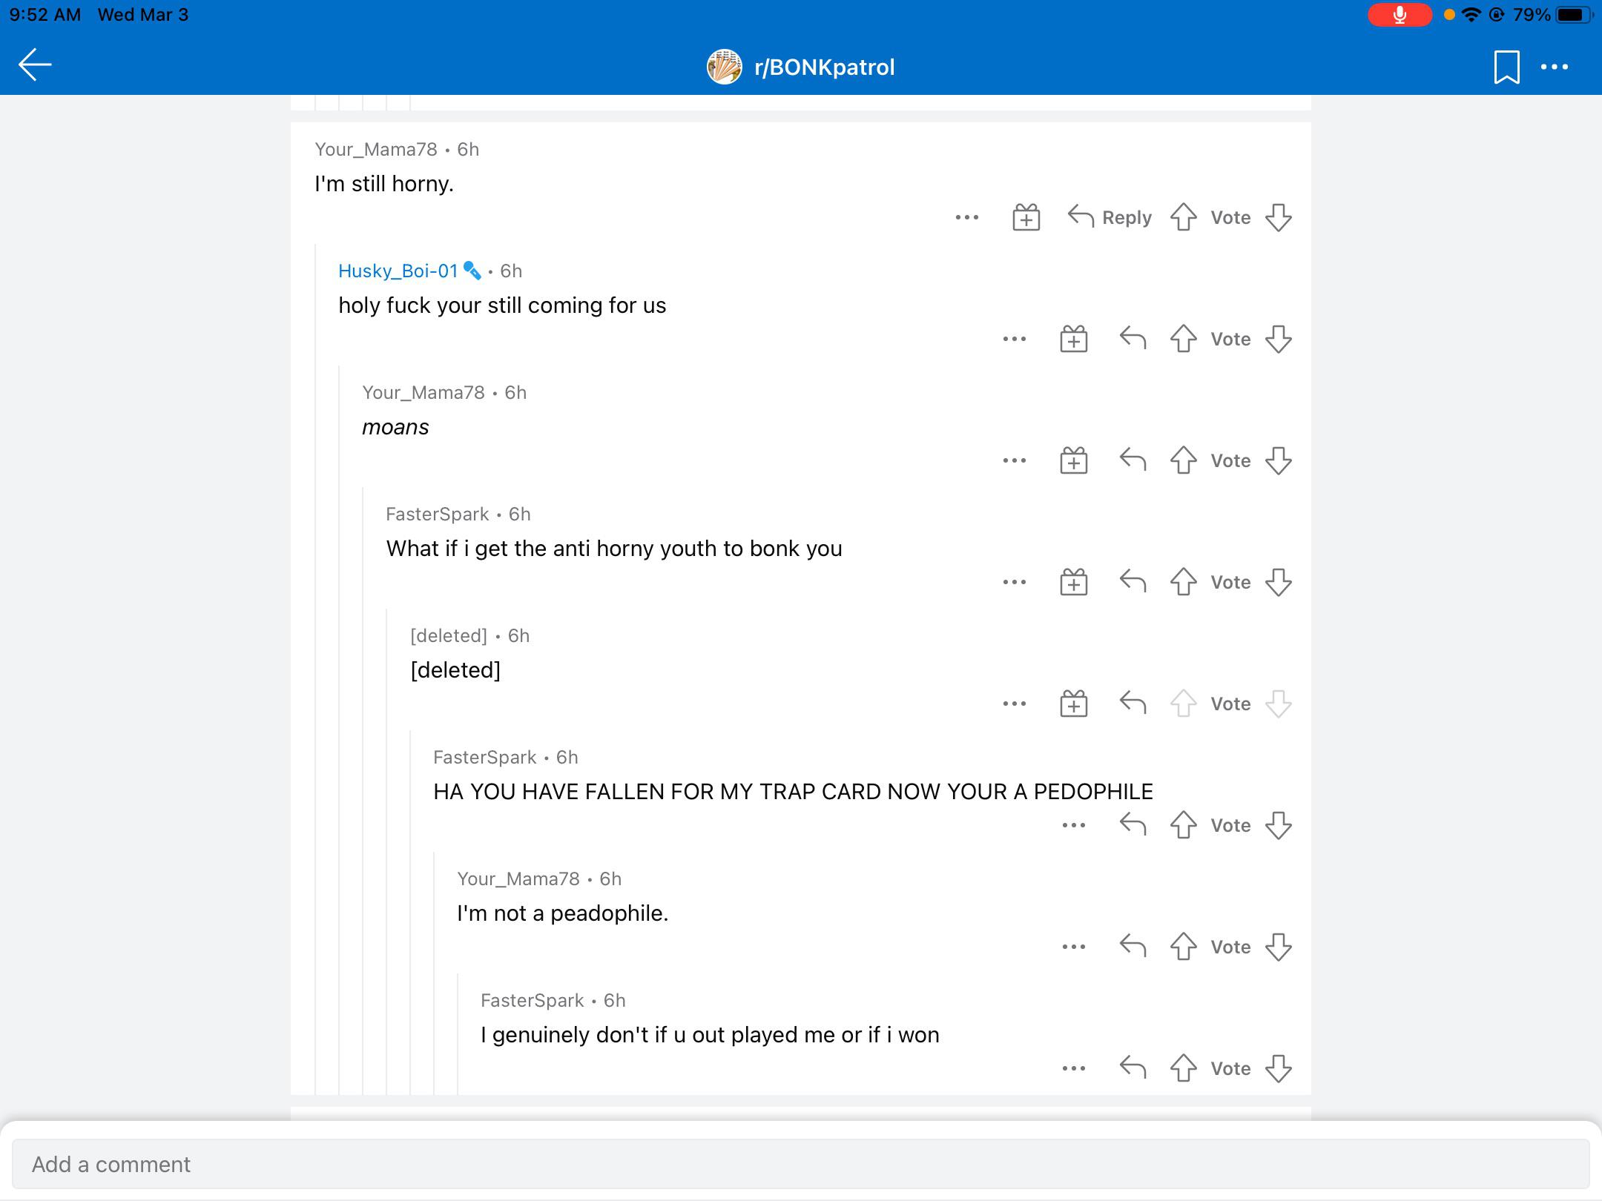
Task: Go back with the left arrow
Action: click(x=35, y=65)
